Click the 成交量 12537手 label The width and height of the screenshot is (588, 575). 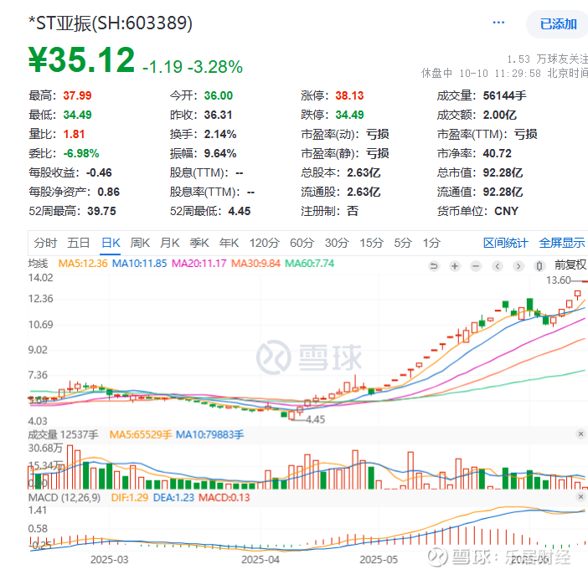(63, 435)
